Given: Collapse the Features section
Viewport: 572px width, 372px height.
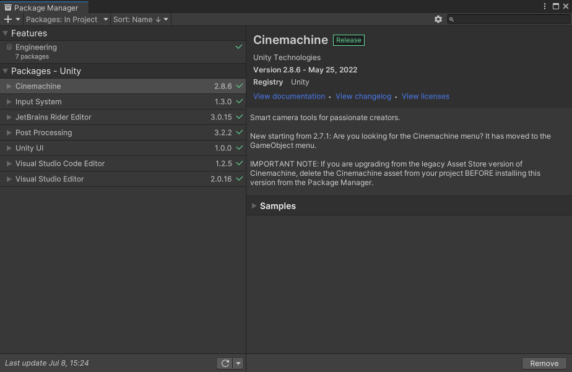Looking at the screenshot, I should pos(5,33).
